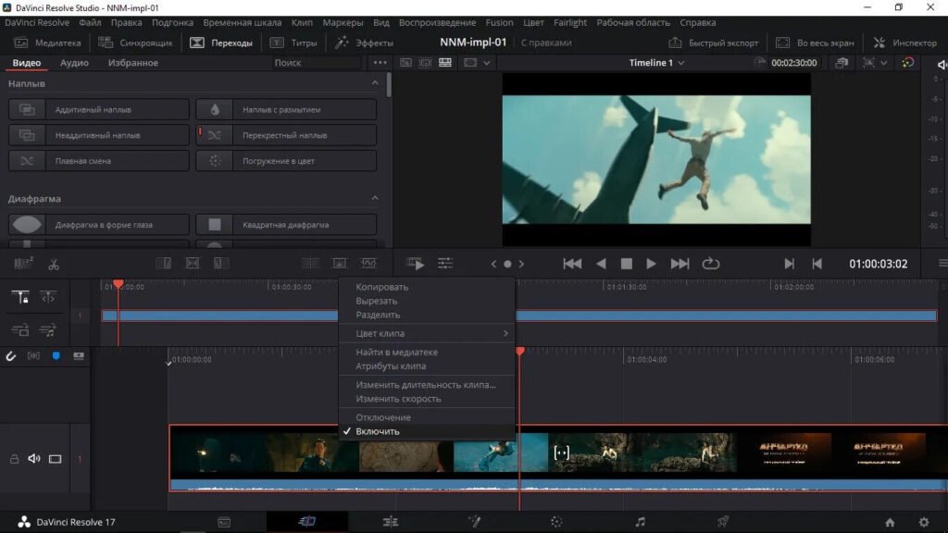This screenshot has width=948, height=533.
Task: Choose Найти в медиатеке
Action: pyautogui.click(x=427, y=353)
